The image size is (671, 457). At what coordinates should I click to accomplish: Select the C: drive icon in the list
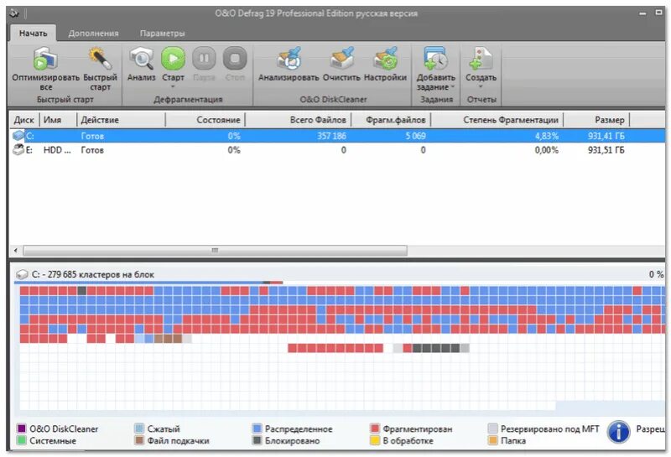click(x=18, y=136)
